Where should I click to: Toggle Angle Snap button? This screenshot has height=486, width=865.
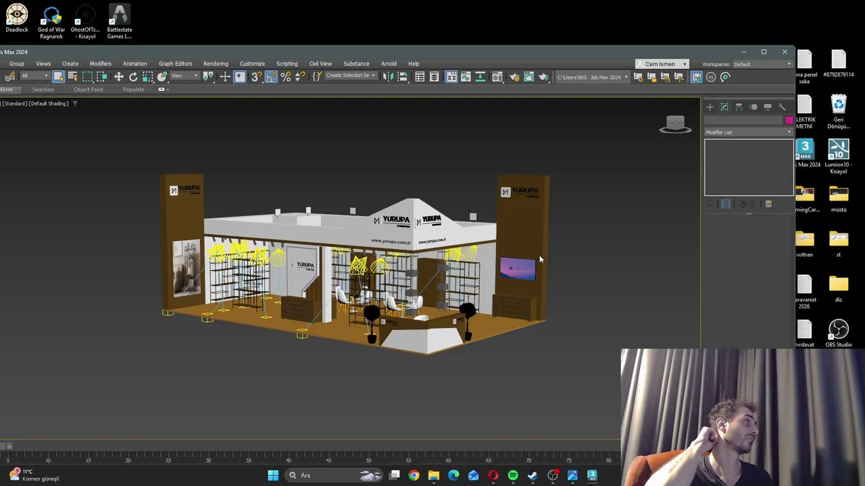coord(271,77)
